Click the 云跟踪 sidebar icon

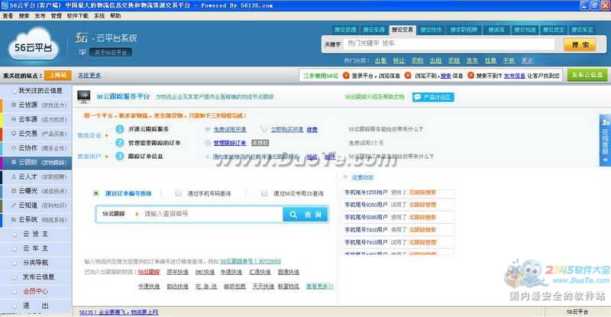14,162
